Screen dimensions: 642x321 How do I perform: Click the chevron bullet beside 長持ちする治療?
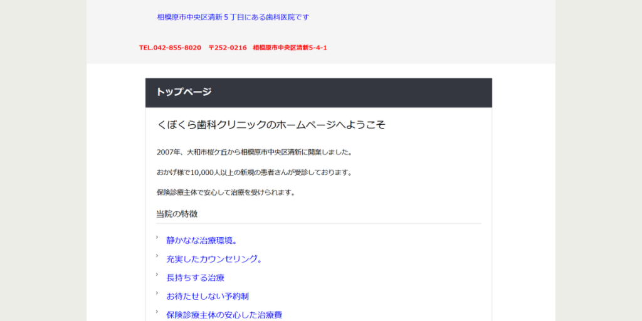coord(157,274)
